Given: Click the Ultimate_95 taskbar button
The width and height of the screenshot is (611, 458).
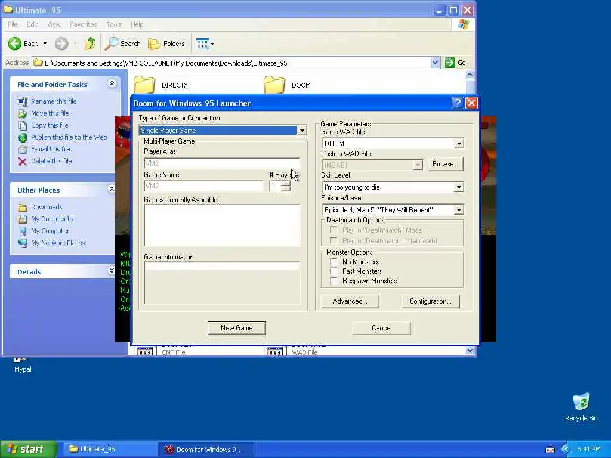Looking at the screenshot, I should click(110, 450).
